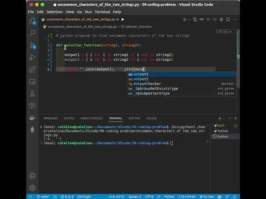266x199 pixels.
Task: Click Ln 8, Col 42 cursor position
Action: click(x=116, y=197)
